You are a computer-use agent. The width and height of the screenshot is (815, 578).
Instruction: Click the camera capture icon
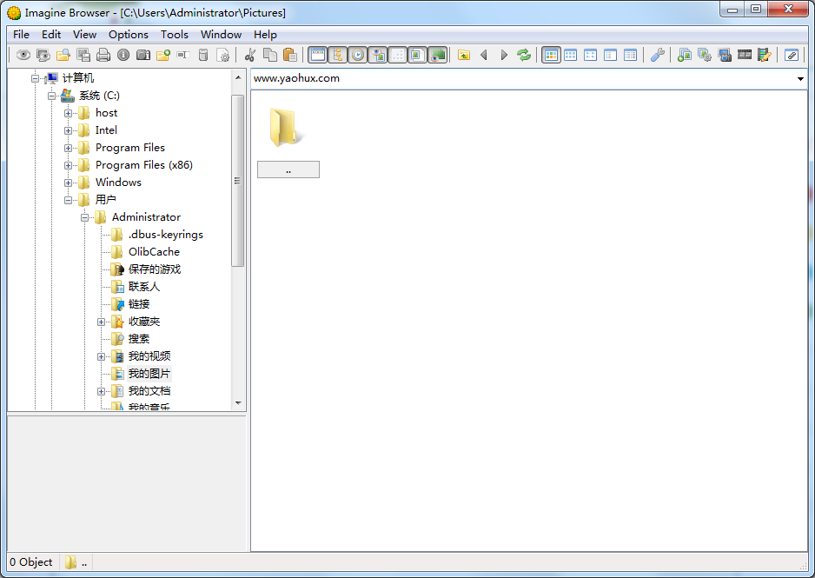point(143,55)
